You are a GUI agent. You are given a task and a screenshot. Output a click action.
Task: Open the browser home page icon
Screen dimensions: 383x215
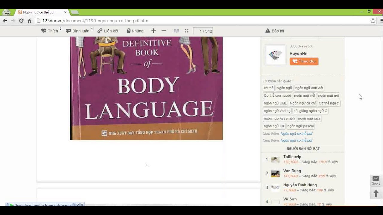30,21
